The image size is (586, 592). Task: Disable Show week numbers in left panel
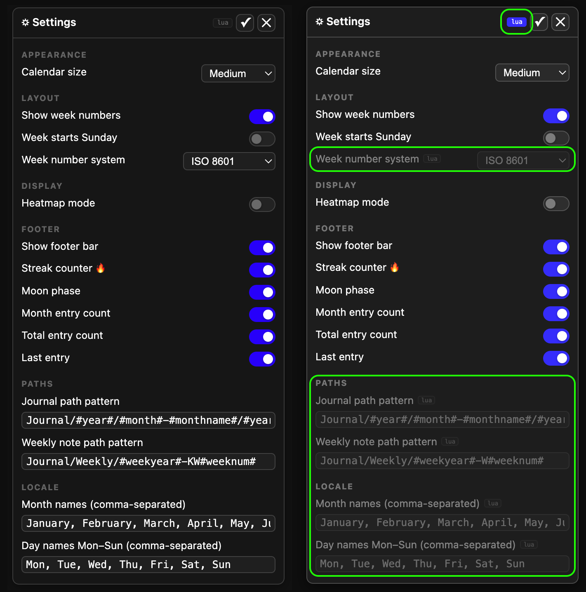coord(262,117)
